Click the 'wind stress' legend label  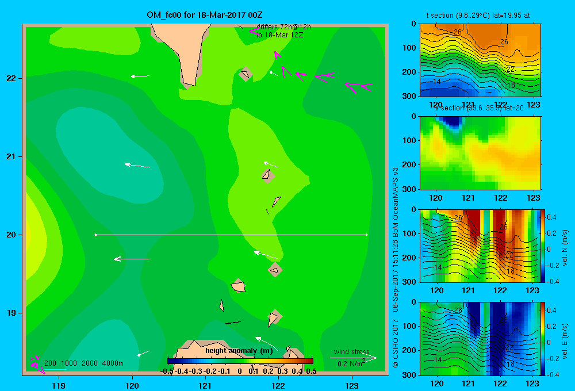[352, 351]
